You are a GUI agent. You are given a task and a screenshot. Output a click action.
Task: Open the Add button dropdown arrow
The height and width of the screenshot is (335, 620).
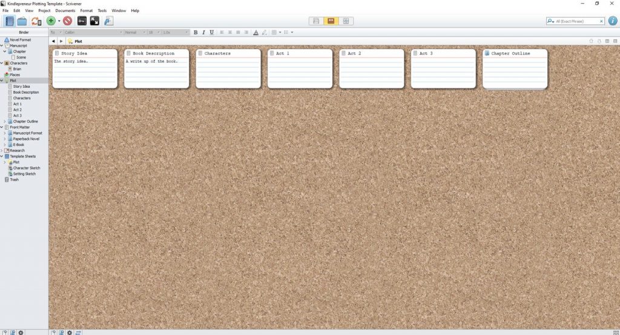coord(59,21)
